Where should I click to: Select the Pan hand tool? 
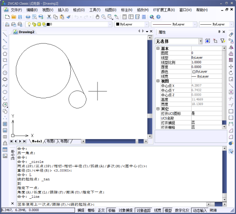pyautogui.click(x=98, y=17)
